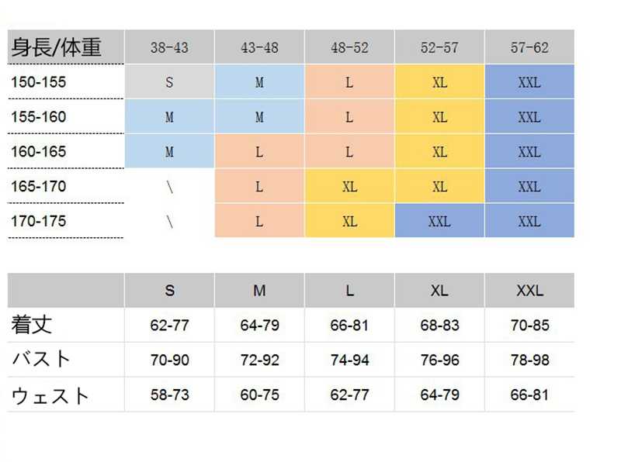The width and height of the screenshot is (621, 462).
Task: Select the 155-160 height row label
Action: point(39,117)
